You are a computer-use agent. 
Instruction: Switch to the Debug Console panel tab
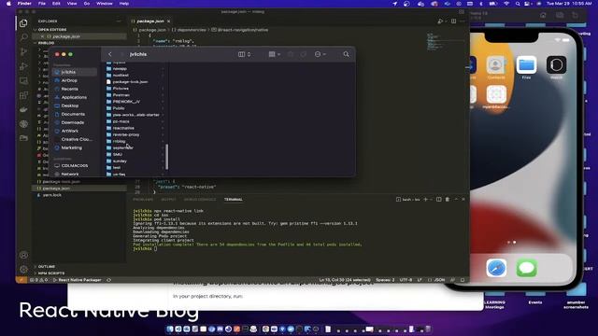[199, 199]
